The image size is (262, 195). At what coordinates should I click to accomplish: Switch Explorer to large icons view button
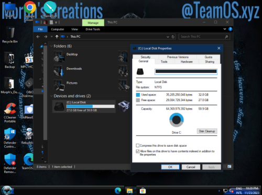point(230,167)
